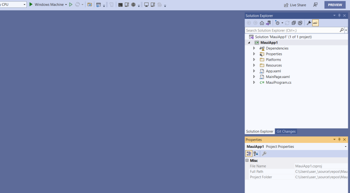Open Solution Explorer window options dropdown

(x=334, y=15)
